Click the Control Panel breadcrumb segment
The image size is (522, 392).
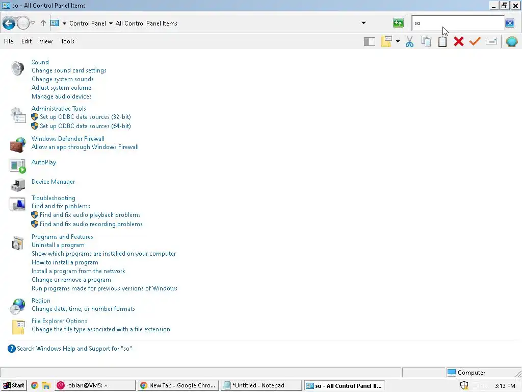(88, 23)
